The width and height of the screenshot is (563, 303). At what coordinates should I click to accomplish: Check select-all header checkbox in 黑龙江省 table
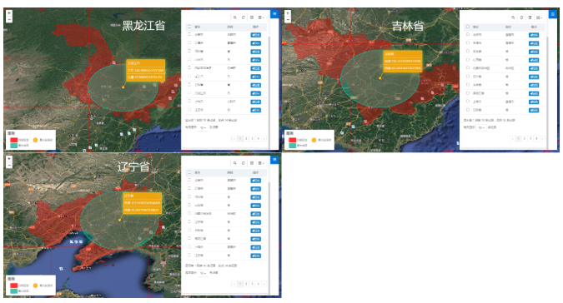click(189, 27)
